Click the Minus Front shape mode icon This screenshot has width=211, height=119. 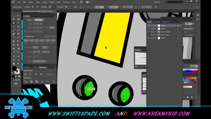point(30,74)
